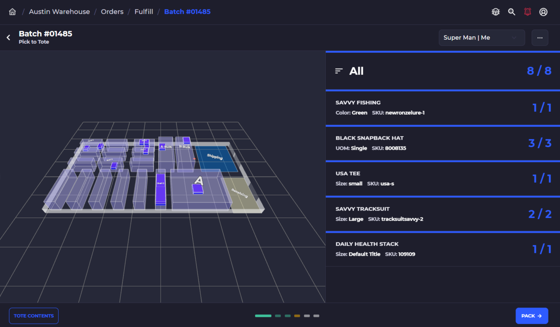Navigate to Austin Warehouse breadcrumb
560x327 pixels.
point(59,12)
